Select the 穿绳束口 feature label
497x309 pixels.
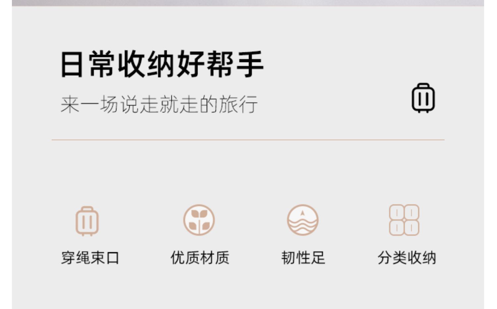click(x=90, y=258)
